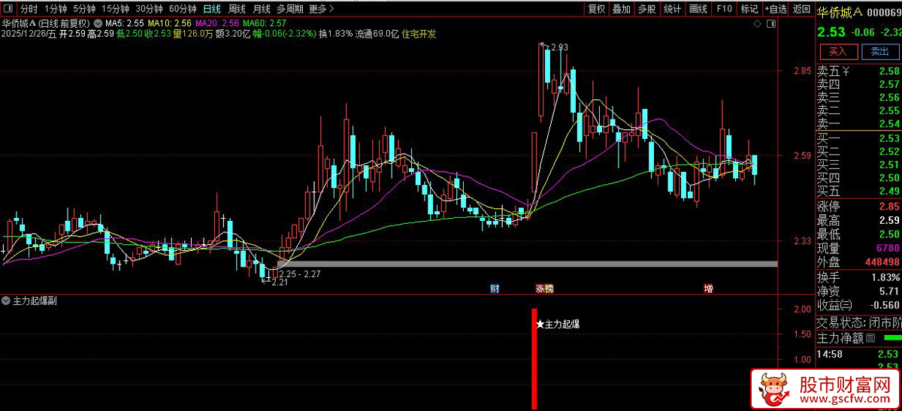Activate the 画线 drawing tool
This screenshot has width=902, height=411.
tap(698, 9)
